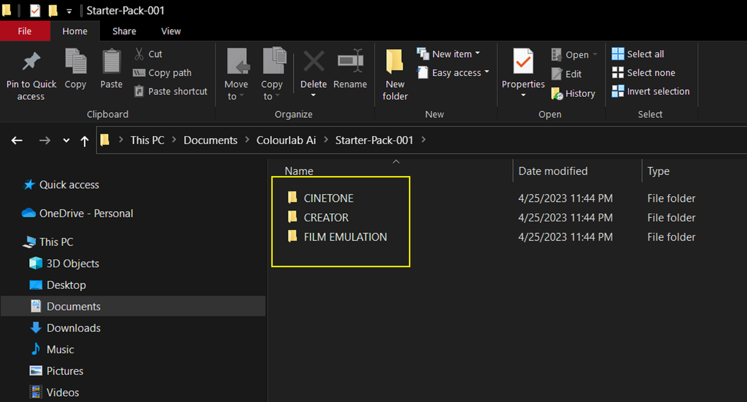
Task: Click the FILM EMULATION row's File folder type
Action: coord(671,237)
